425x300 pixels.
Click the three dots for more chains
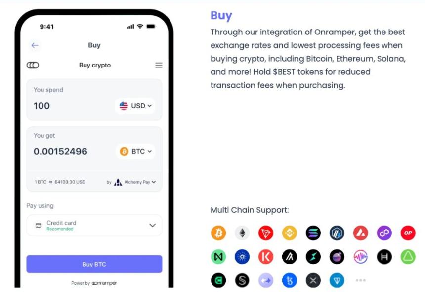click(360, 280)
